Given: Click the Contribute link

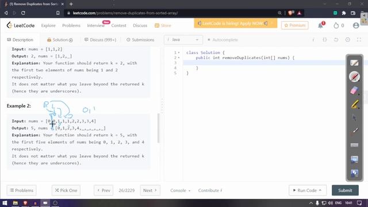Looking at the screenshot, I should pyautogui.click(x=210, y=190).
